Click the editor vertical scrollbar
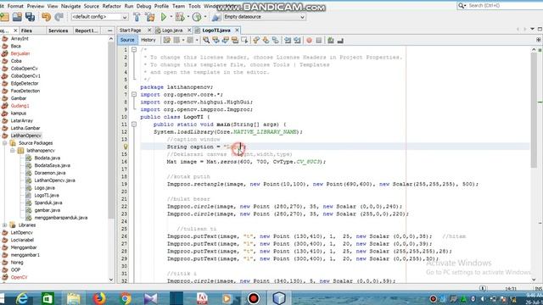The width and height of the screenshot is (543, 305). [534, 110]
